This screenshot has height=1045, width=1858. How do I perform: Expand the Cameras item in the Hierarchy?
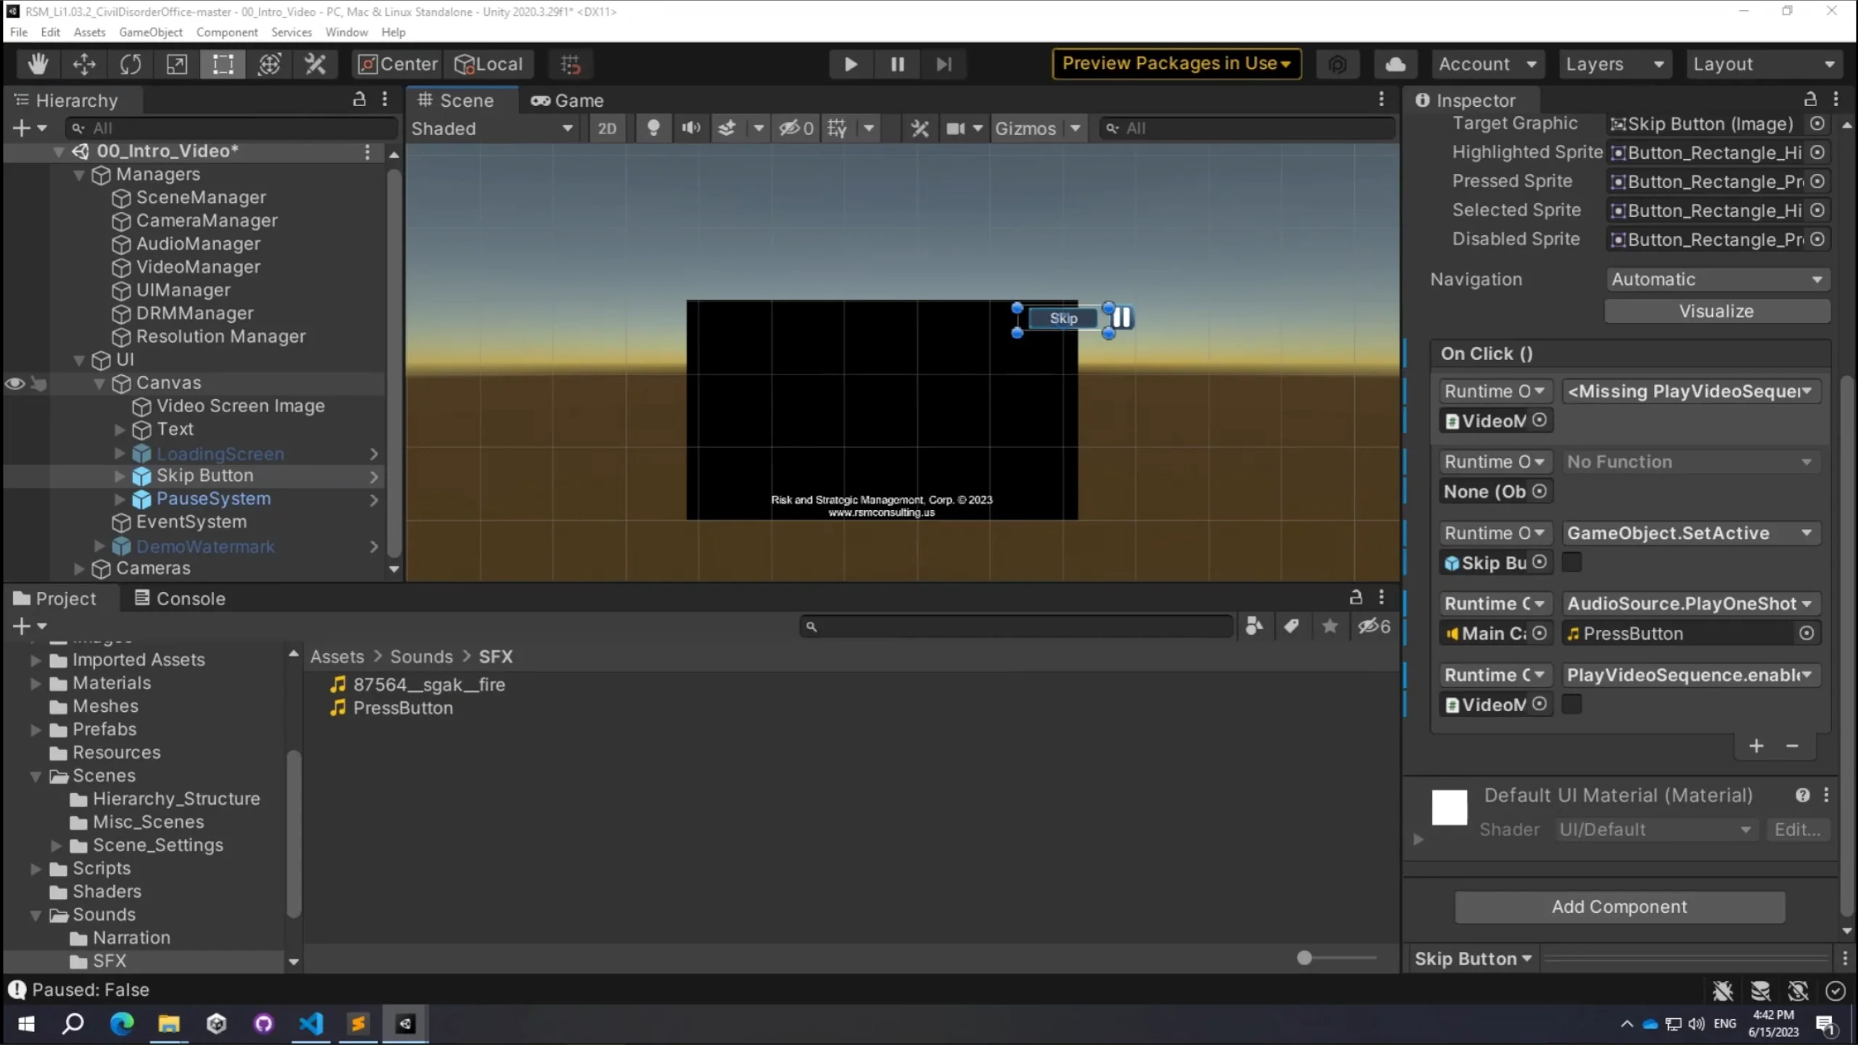pyautogui.click(x=79, y=568)
